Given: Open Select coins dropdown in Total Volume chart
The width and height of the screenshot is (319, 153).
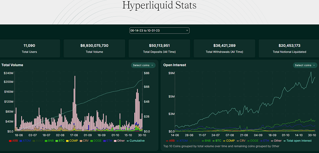Looking at the screenshot, I should tap(143, 65).
